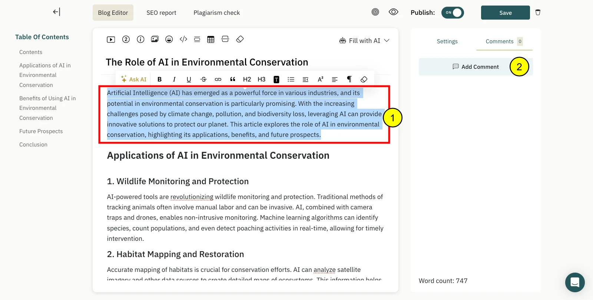This screenshot has width=593, height=300.
Task: Convert the selection to an H2 heading
Action: [x=247, y=79]
